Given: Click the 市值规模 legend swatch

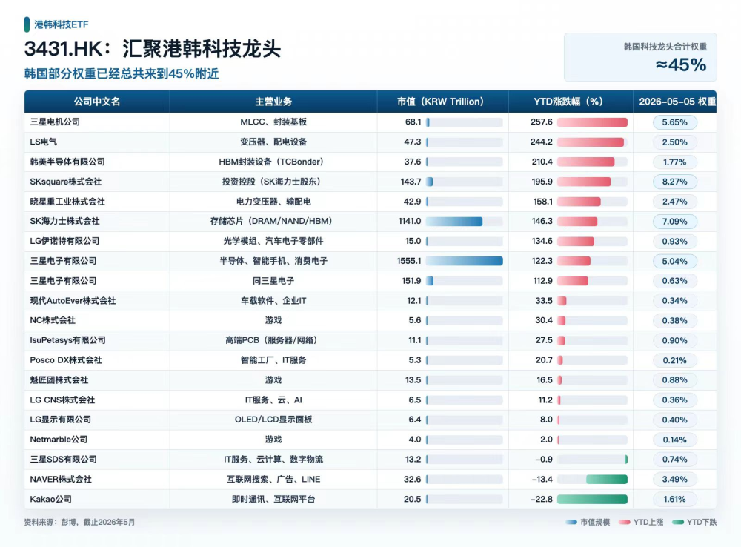Looking at the screenshot, I should pos(571,522).
